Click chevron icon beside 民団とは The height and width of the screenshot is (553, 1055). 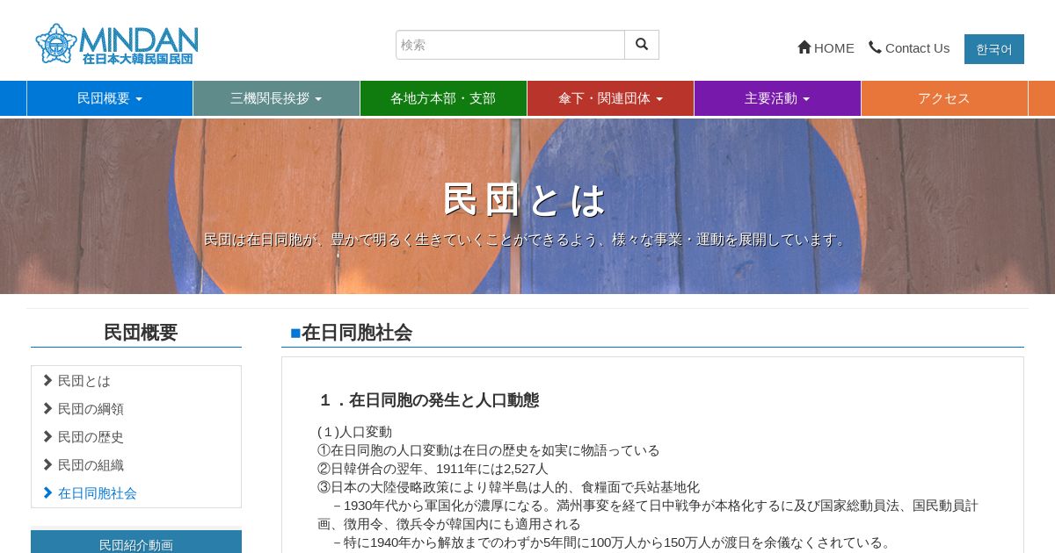pyautogui.click(x=47, y=381)
